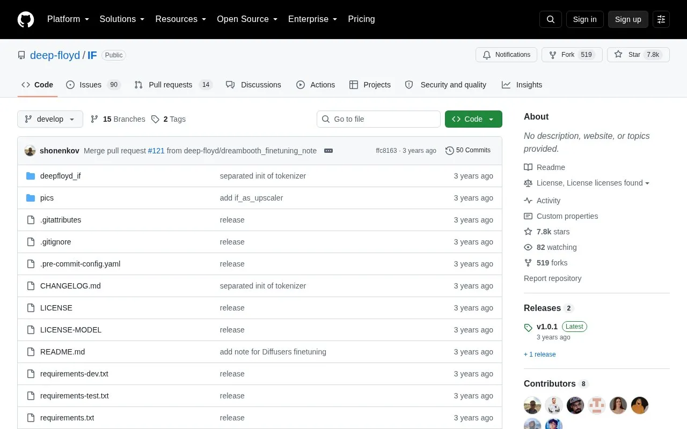The image size is (687, 429).
Task: Click the commits history clock icon
Action: point(450,151)
